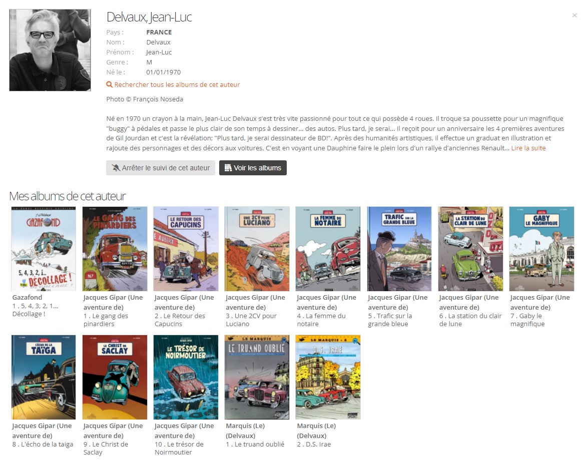Click the Voir les albums button

253,168
